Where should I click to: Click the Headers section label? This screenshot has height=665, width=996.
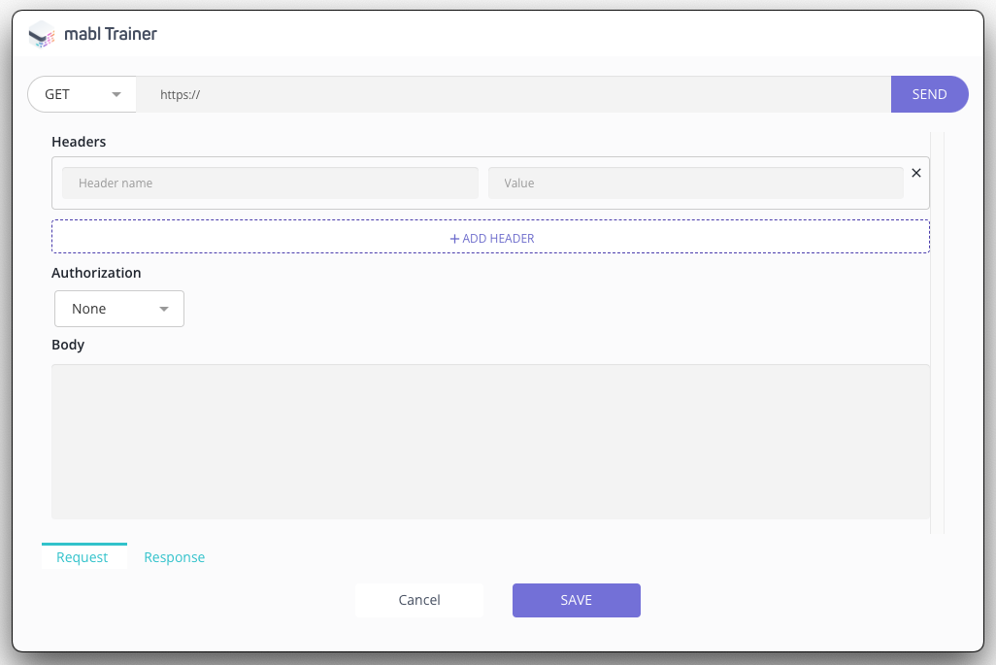[79, 142]
